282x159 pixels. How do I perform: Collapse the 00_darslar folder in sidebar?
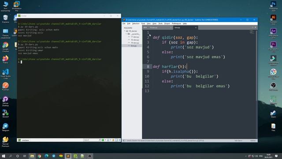point(125,31)
